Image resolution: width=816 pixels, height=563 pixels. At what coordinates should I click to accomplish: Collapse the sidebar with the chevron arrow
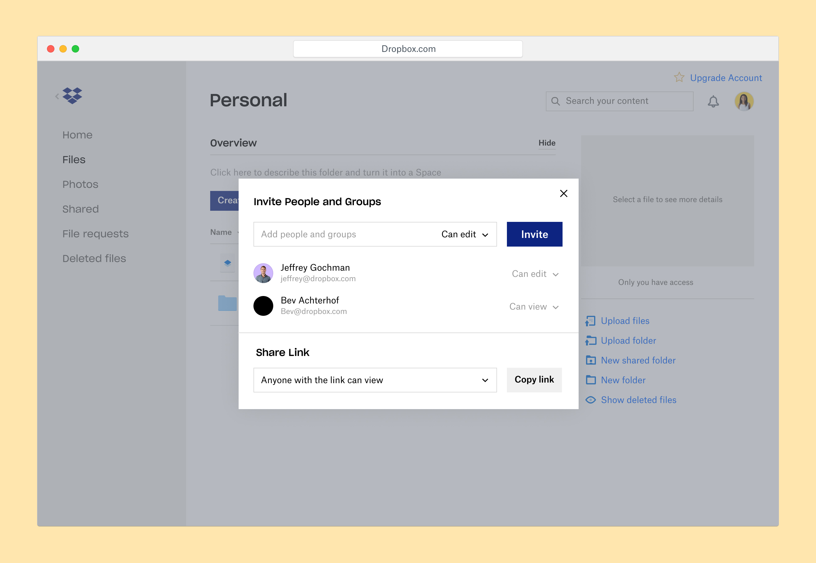coord(57,96)
